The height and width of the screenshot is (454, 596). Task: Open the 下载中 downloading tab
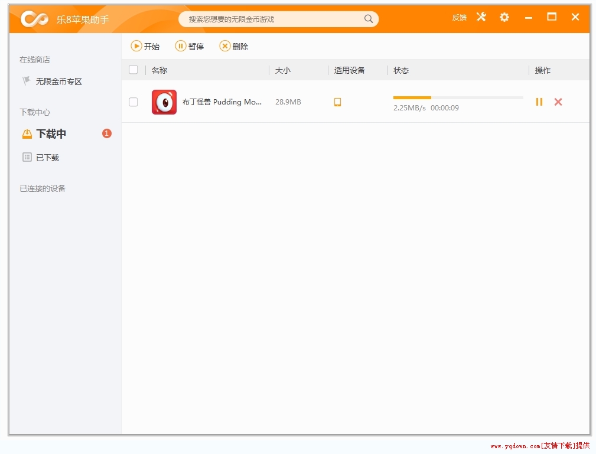[x=51, y=134]
